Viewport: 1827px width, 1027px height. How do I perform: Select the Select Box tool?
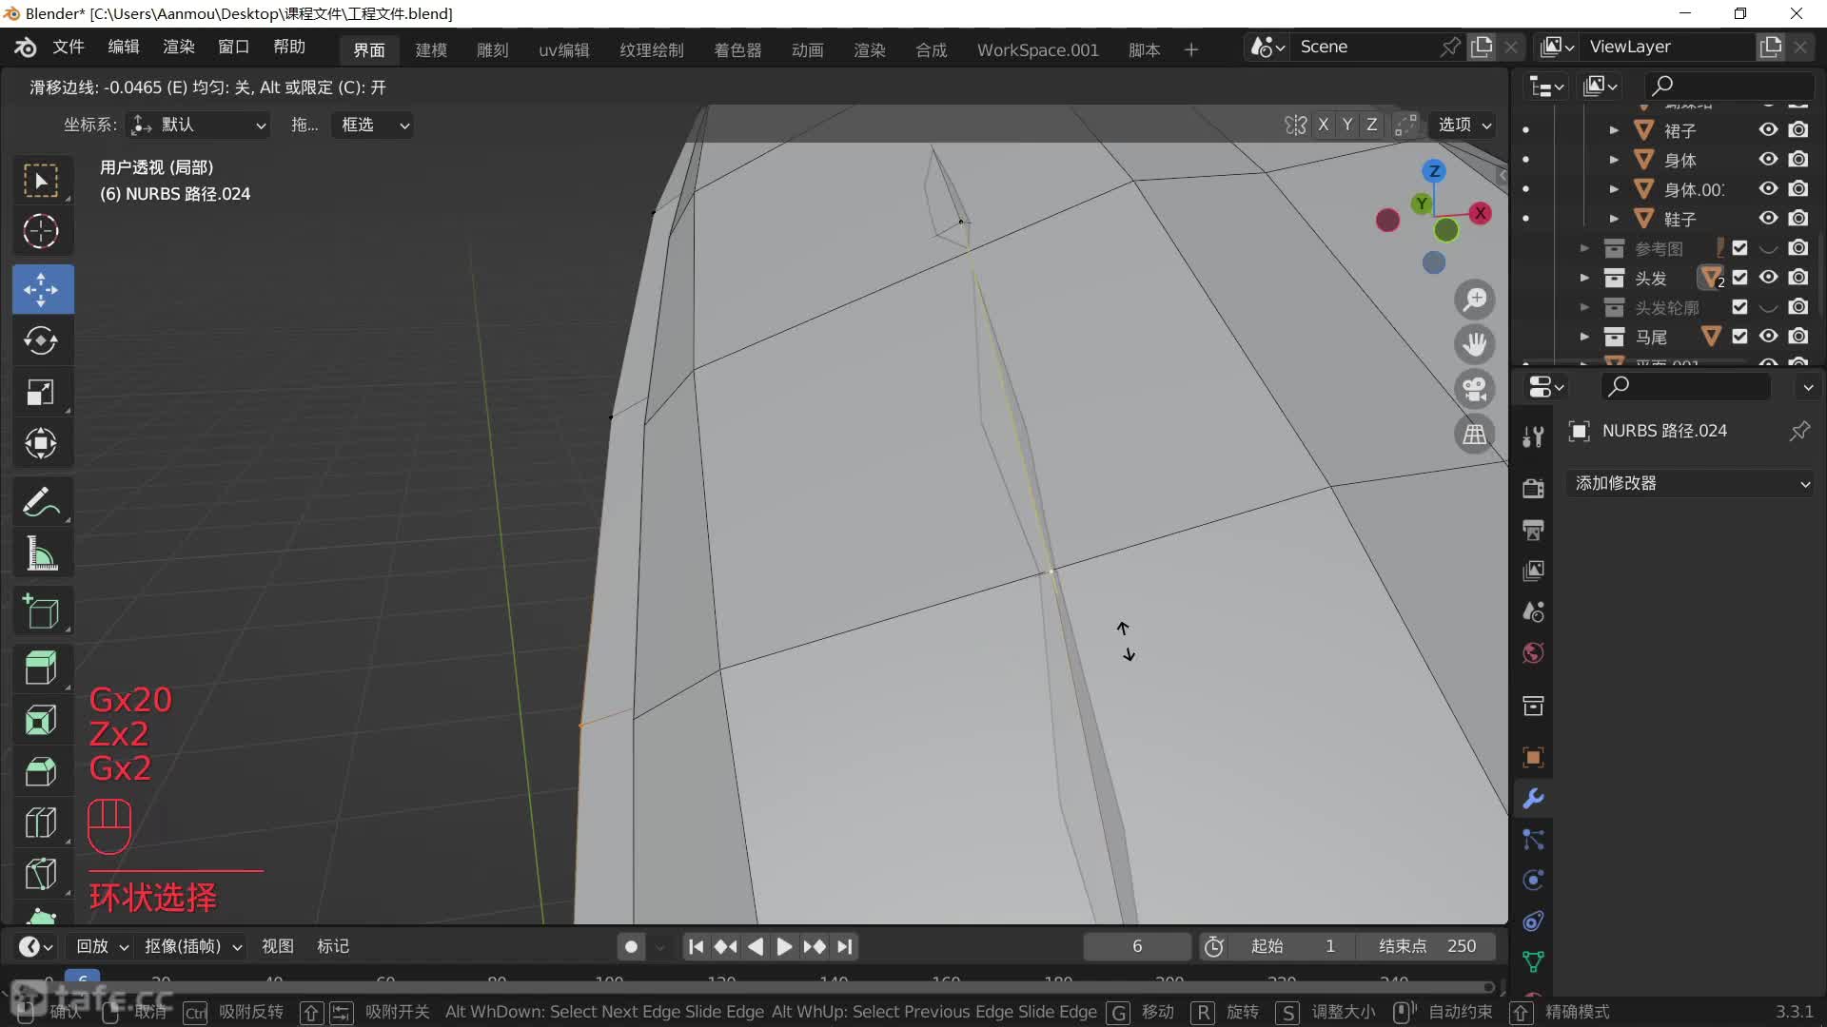click(41, 181)
